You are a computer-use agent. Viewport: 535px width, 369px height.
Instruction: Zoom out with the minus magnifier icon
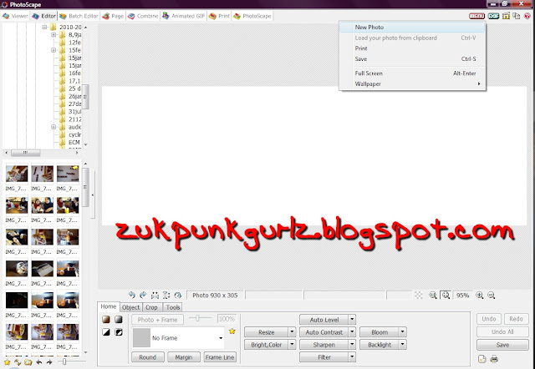point(492,295)
